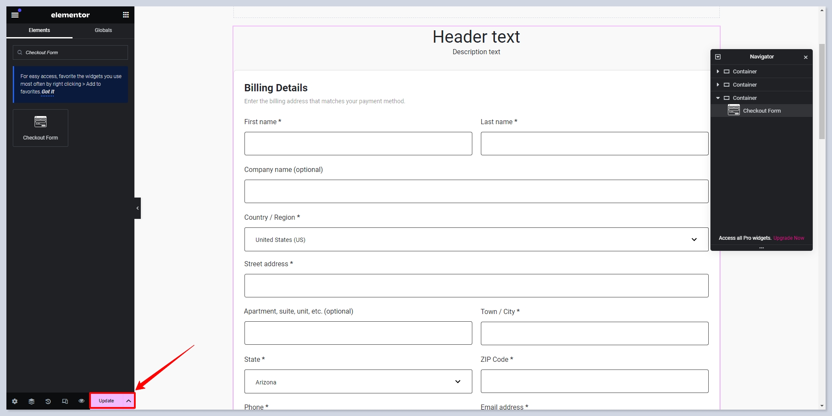Screen dimensions: 832x416
Task: Preview changes with the eye icon
Action: click(81, 401)
